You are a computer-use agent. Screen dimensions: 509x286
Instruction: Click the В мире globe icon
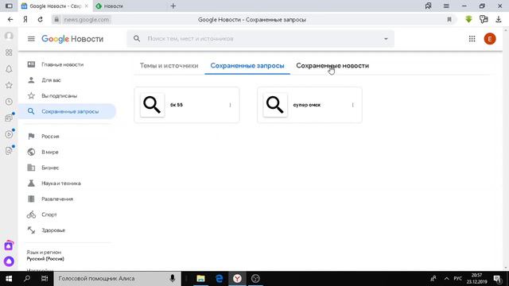pyautogui.click(x=31, y=152)
